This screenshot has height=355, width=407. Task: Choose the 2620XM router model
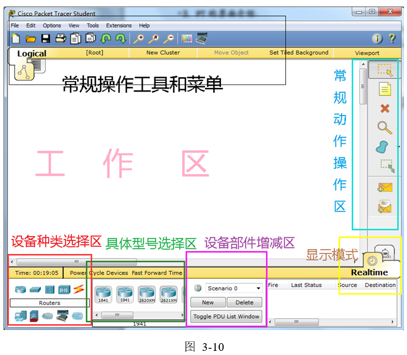146,293
